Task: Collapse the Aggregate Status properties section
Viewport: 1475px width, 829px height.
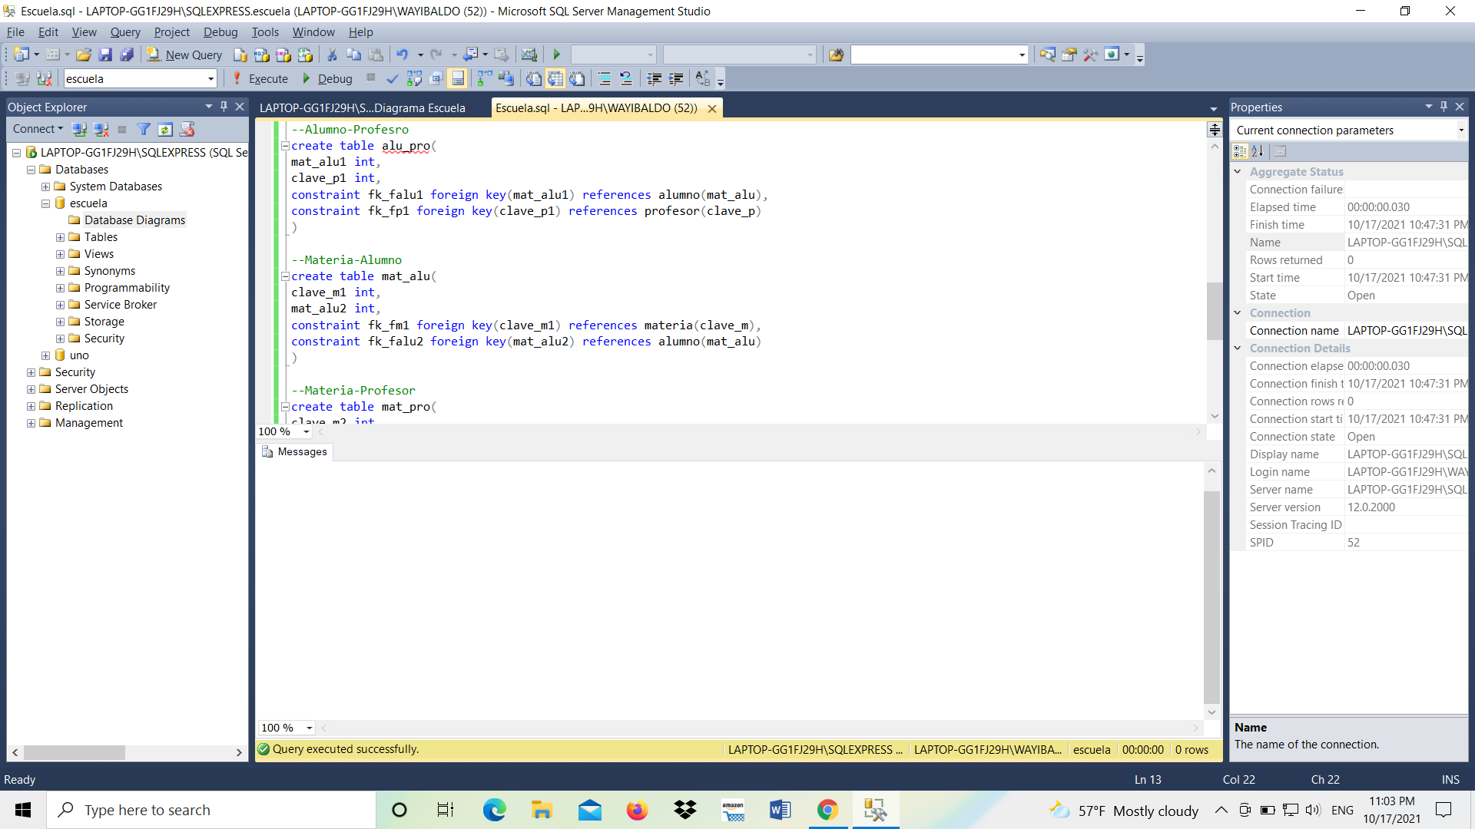Action: click(1238, 172)
